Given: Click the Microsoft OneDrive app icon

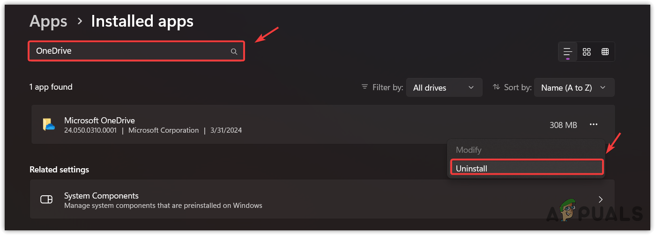Looking at the screenshot, I should (49, 125).
